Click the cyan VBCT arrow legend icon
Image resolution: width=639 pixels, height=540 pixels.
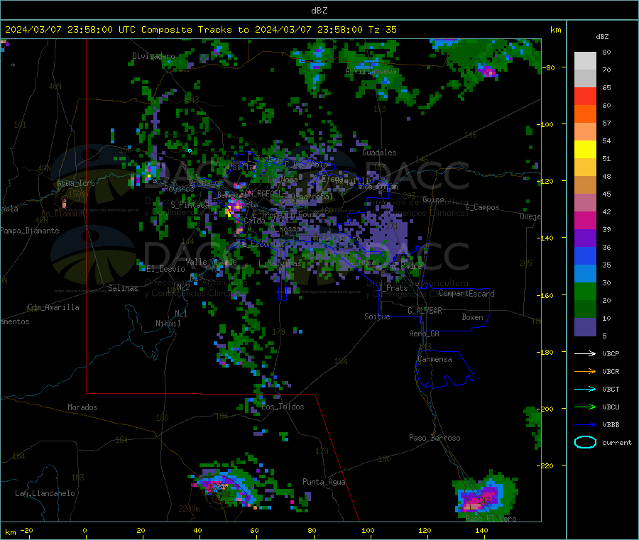(585, 389)
